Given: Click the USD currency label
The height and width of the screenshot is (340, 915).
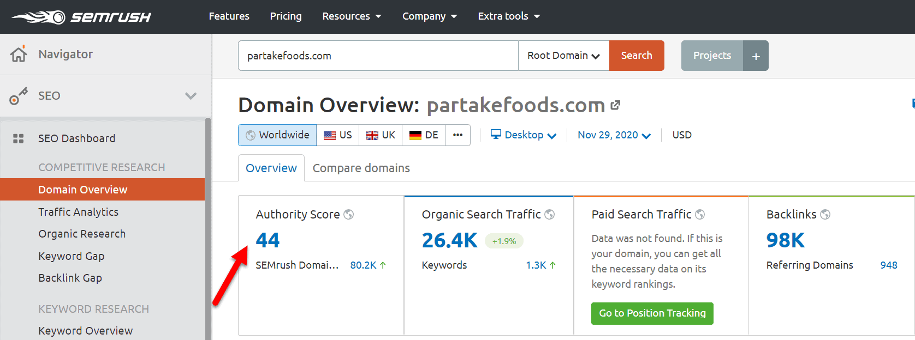Looking at the screenshot, I should coord(682,135).
